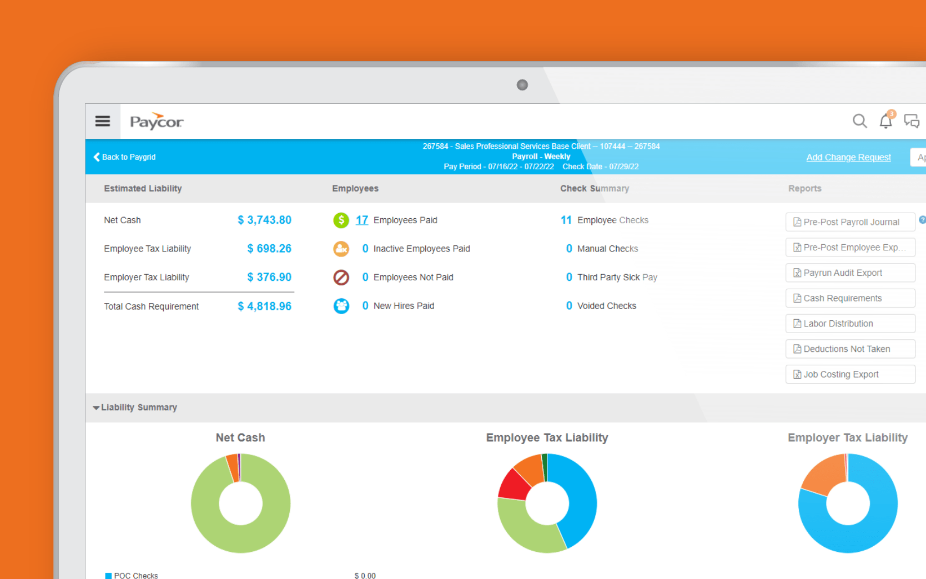Open notifications bell icon
Screen dimensions: 926x579
886,120
